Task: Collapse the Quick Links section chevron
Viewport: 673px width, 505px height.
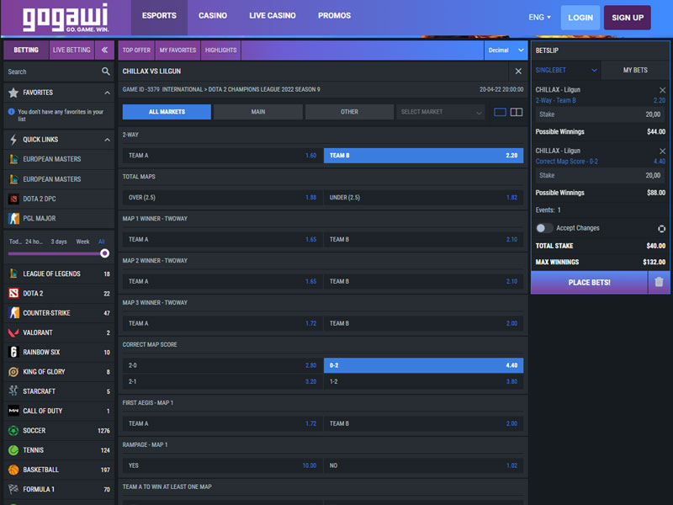Action: pyautogui.click(x=107, y=140)
